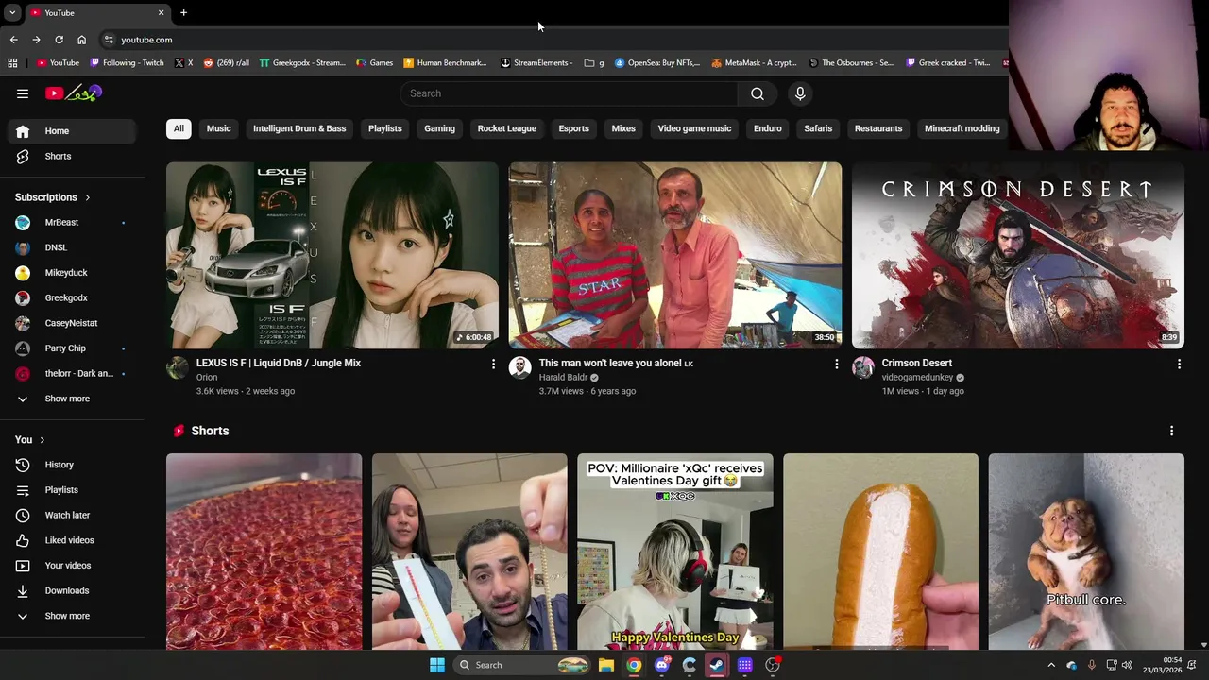Click the taskbar Search box

pyautogui.click(x=522, y=665)
